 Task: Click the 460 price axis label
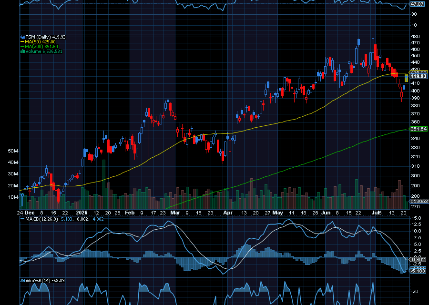415,49
